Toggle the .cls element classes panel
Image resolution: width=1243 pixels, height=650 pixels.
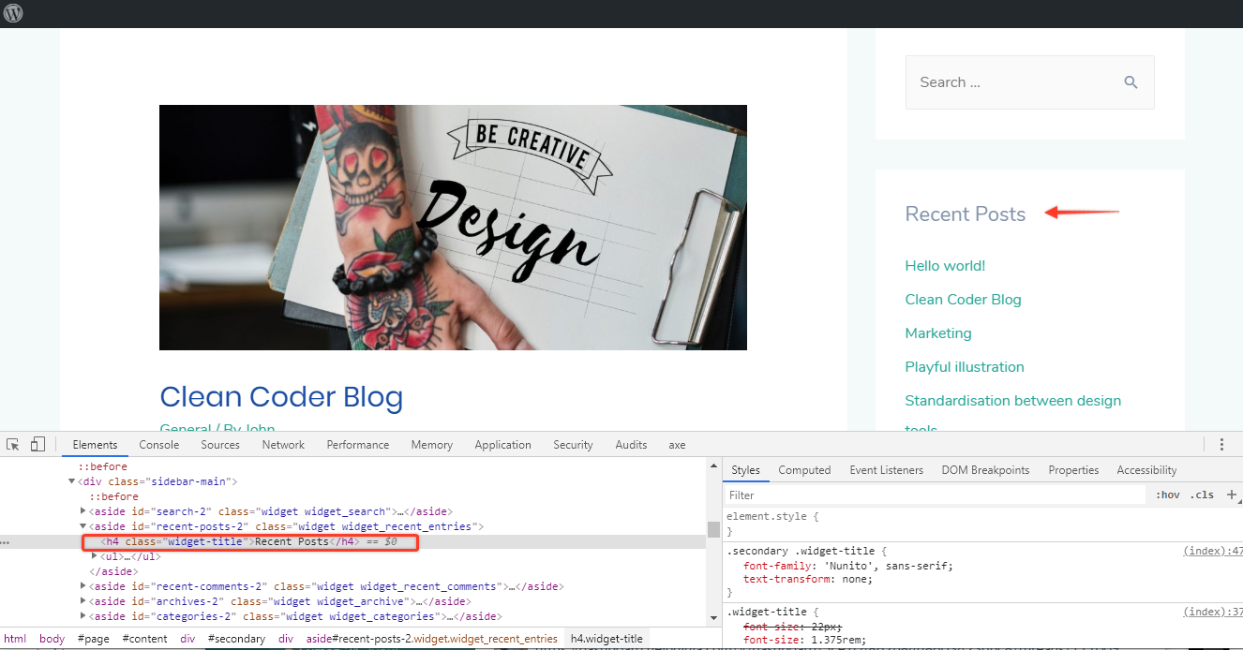1202,495
